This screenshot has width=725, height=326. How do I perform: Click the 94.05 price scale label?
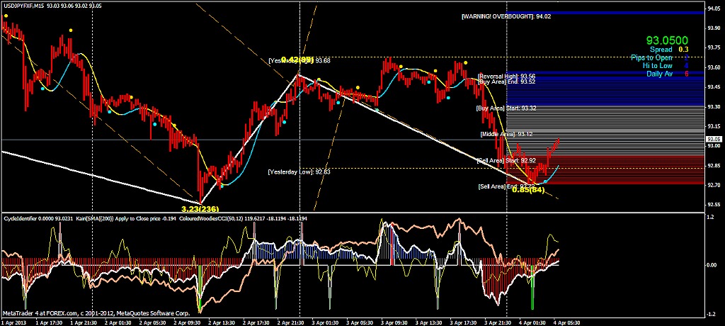click(x=713, y=9)
